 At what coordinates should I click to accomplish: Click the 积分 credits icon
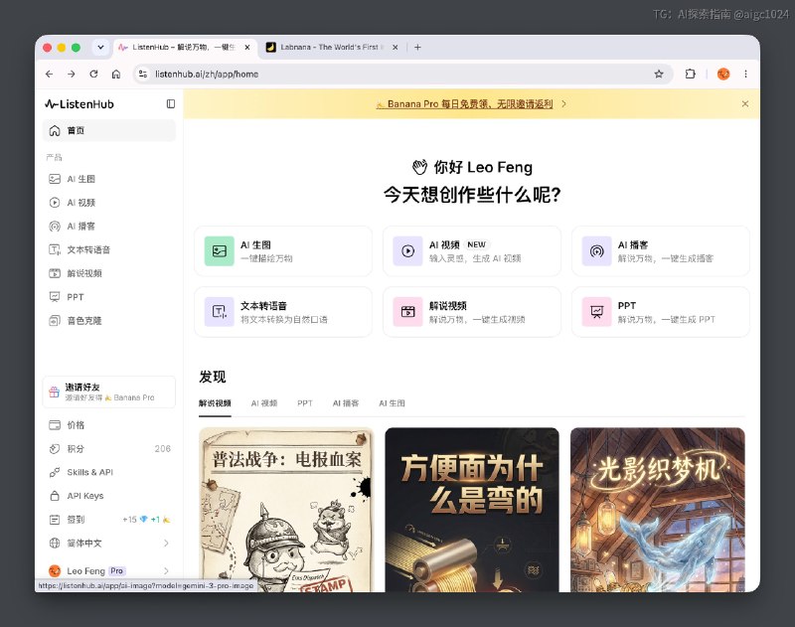[x=55, y=448]
